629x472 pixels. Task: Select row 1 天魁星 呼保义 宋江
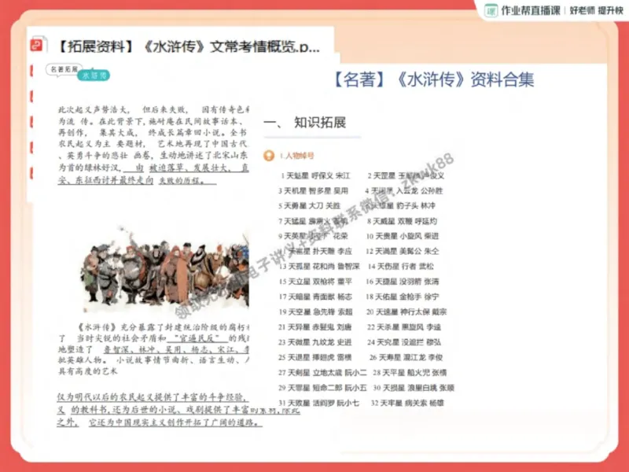tap(315, 175)
